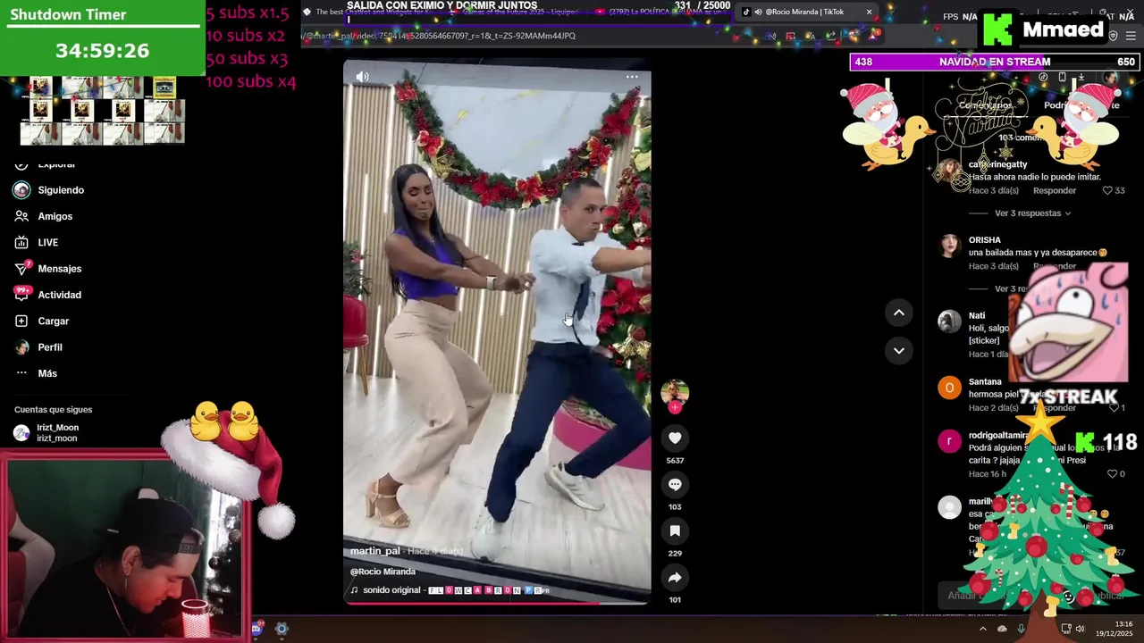The width and height of the screenshot is (1144, 643).
Task: Seek the video progress bar
Action: click(x=497, y=603)
